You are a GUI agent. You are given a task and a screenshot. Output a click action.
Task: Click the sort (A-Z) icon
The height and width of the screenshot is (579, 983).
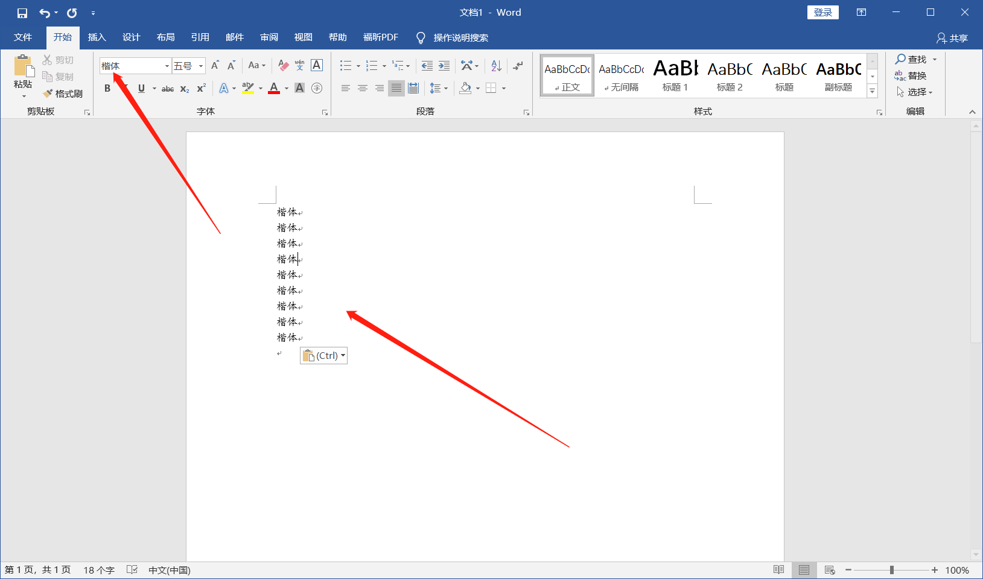tap(496, 66)
